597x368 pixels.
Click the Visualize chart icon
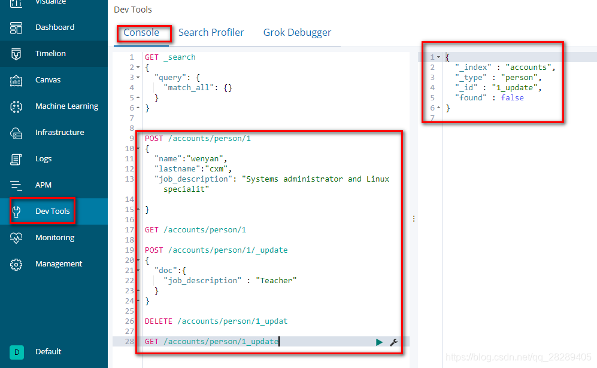click(x=16, y=4)
